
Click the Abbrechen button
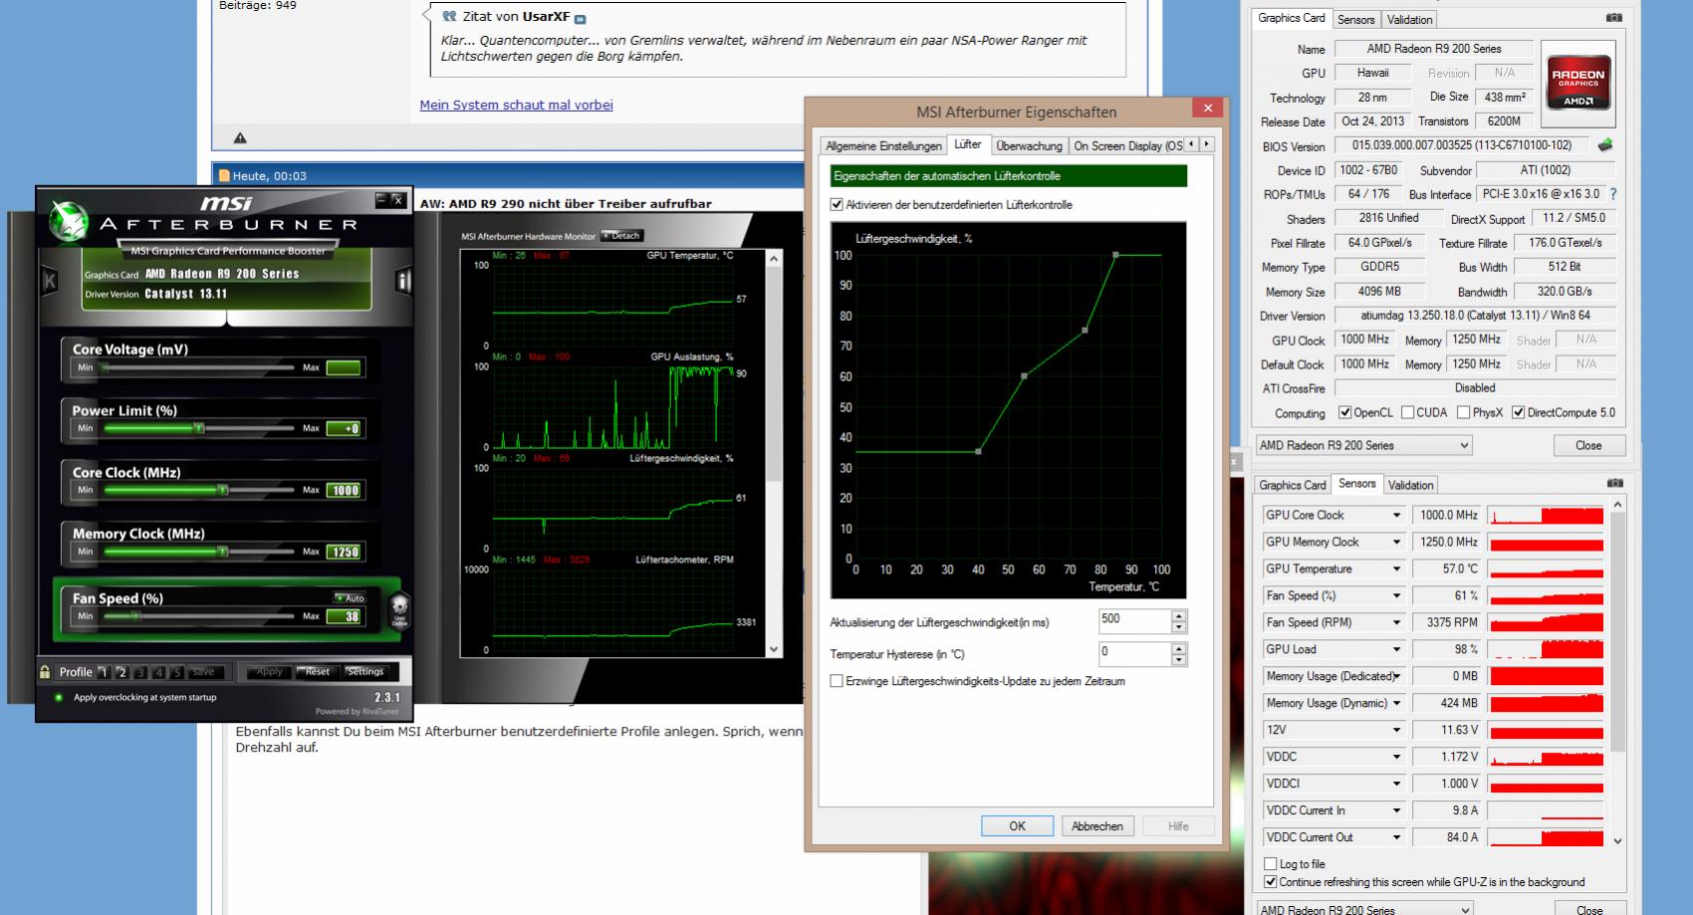[x=1096, y=826]
